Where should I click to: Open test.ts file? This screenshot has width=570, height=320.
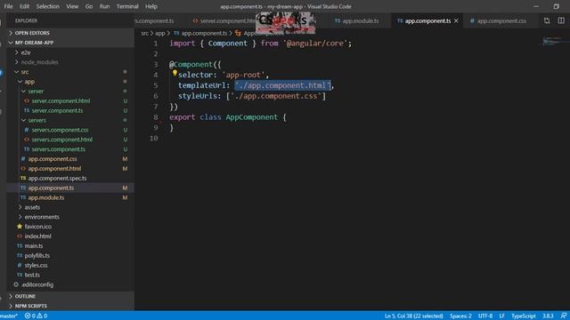[x=70, y=275]
